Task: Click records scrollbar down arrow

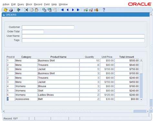Action: tap(141, 99)
